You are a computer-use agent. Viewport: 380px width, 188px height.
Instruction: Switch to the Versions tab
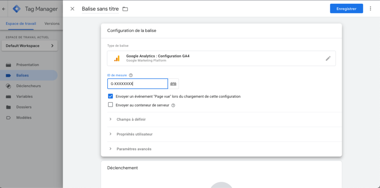[x=52, y=23]
